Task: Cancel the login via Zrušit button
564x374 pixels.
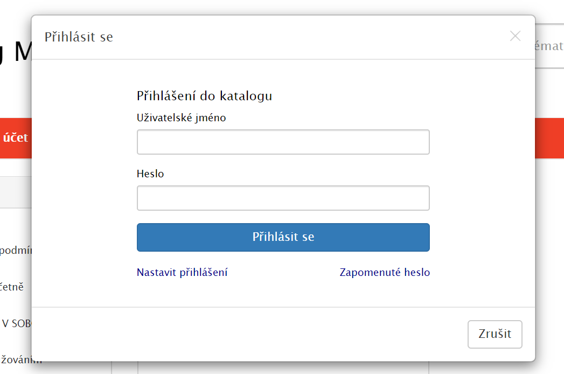Action: (x=495, y=334)
